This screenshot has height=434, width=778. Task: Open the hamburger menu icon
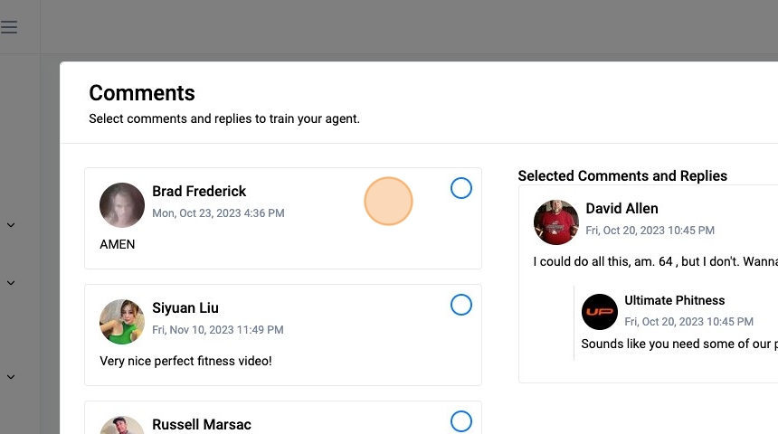click(9, 27)
